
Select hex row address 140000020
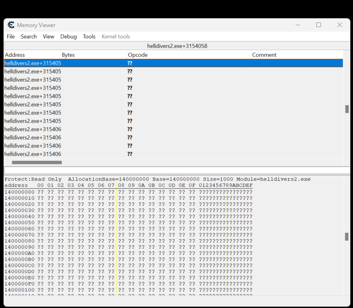(19, 204)
